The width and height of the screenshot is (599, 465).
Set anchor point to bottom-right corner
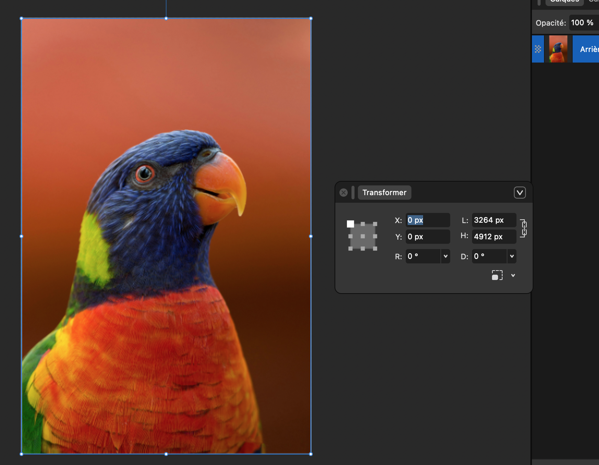[x=375, y=248]
